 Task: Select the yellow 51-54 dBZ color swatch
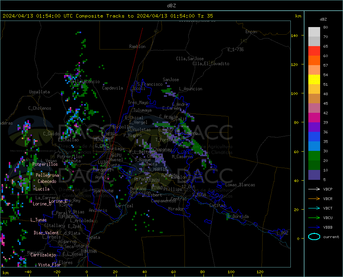click(314, 80)
